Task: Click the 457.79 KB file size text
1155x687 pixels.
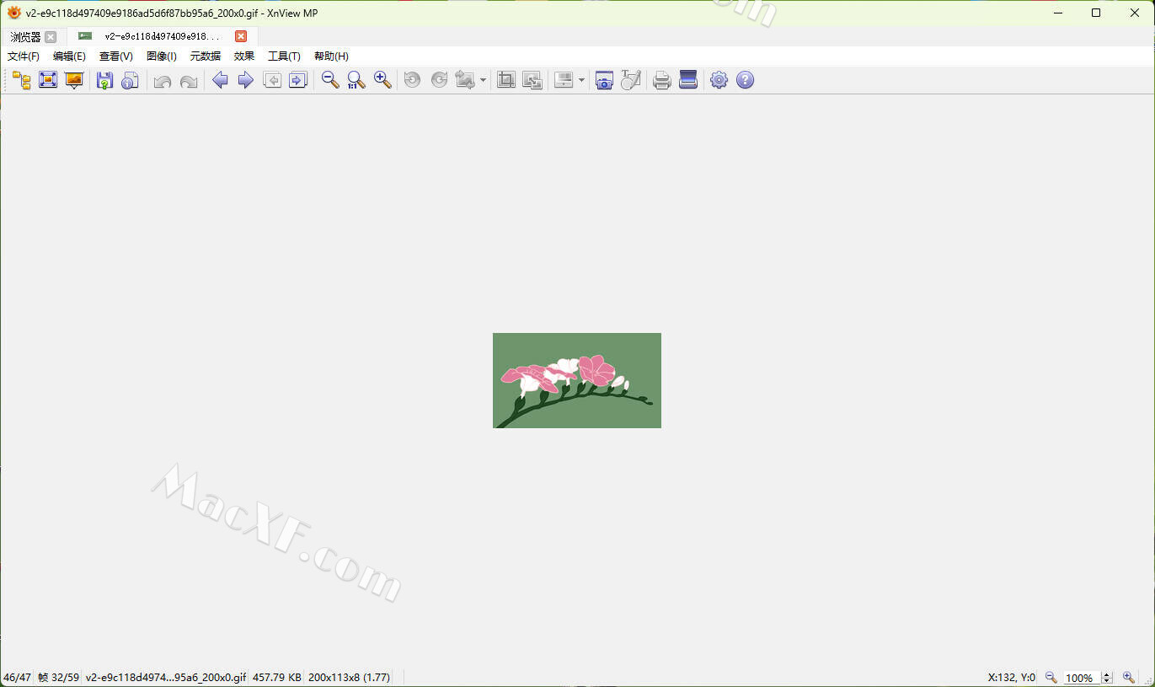Action: tap(277, 678)
